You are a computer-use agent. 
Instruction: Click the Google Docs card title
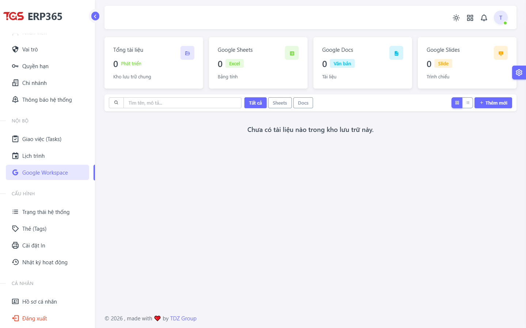338,50
